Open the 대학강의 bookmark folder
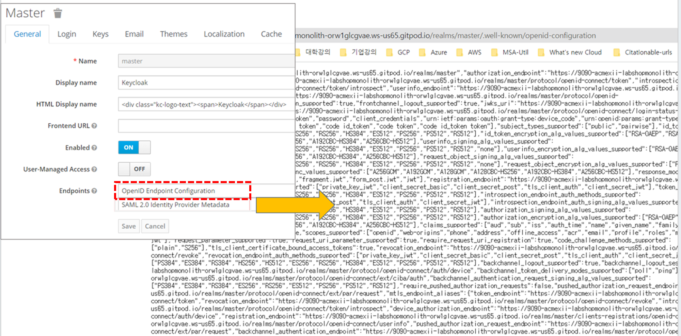 (x=313, y=52)
